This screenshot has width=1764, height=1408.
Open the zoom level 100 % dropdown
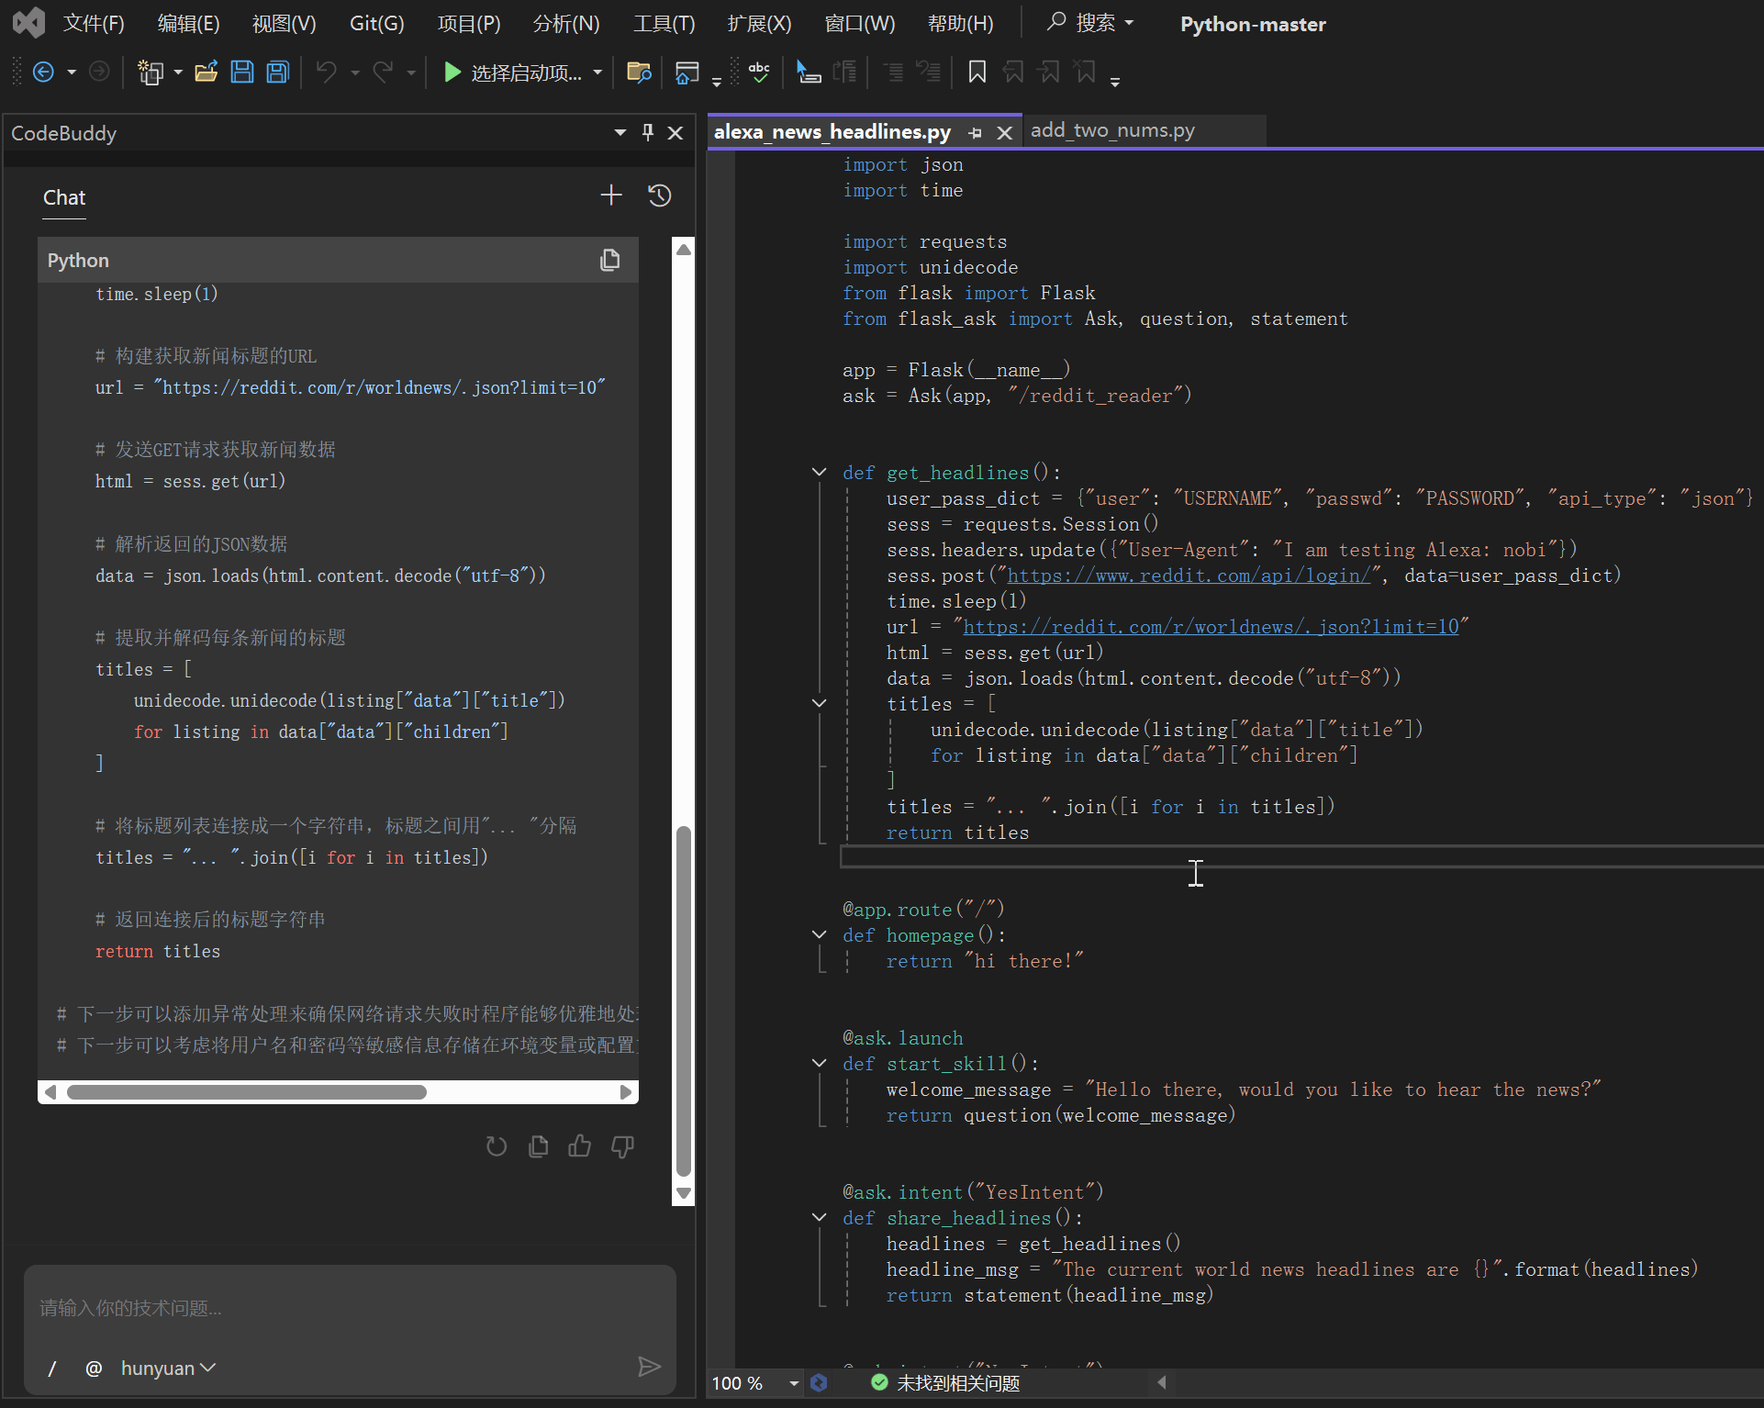(x=793, y=1383)
